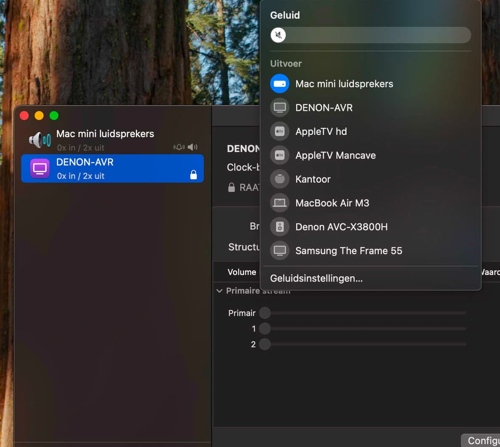Viewport: 500px width, 447px height.
Task: Minimize the audio devices window
Action: pyautogui.click(x=39, y=115)
